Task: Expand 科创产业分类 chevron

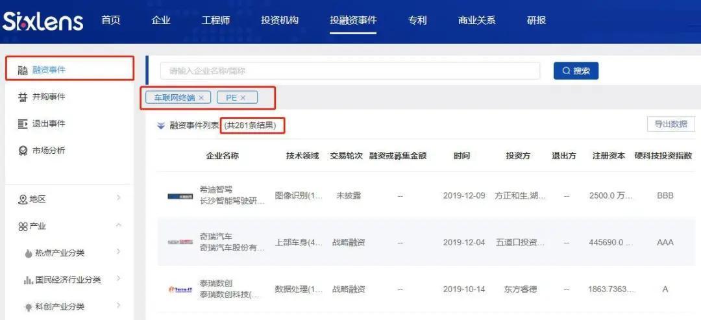Action: (x=119, y=305)
